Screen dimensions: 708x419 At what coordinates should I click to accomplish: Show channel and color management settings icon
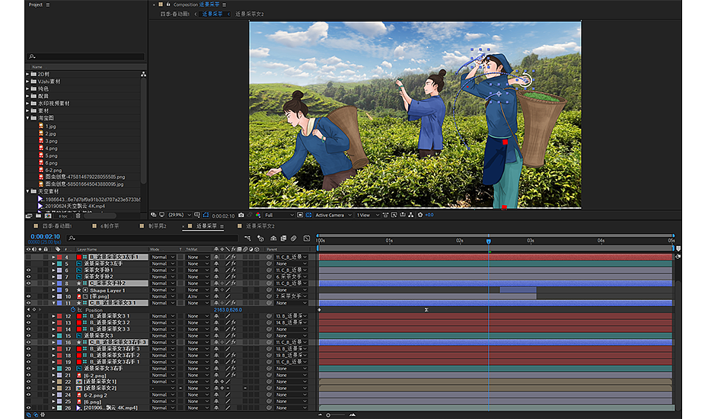pyautogui.click(x=258, y=215)
